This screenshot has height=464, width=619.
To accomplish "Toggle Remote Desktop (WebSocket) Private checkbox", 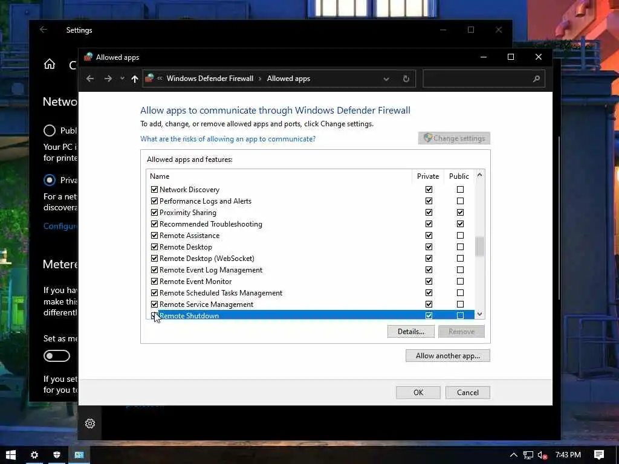I will [429, 259].
